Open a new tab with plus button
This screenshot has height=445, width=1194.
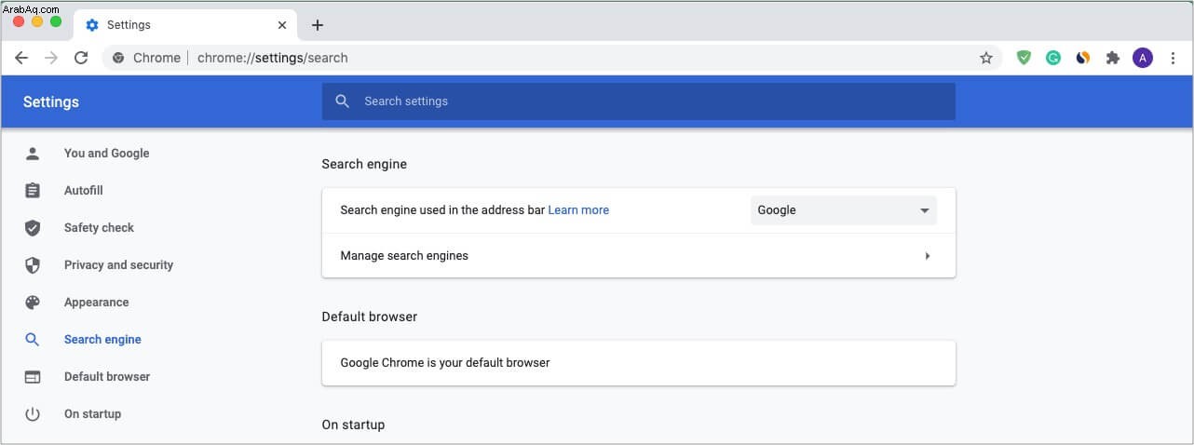(317, 25)
